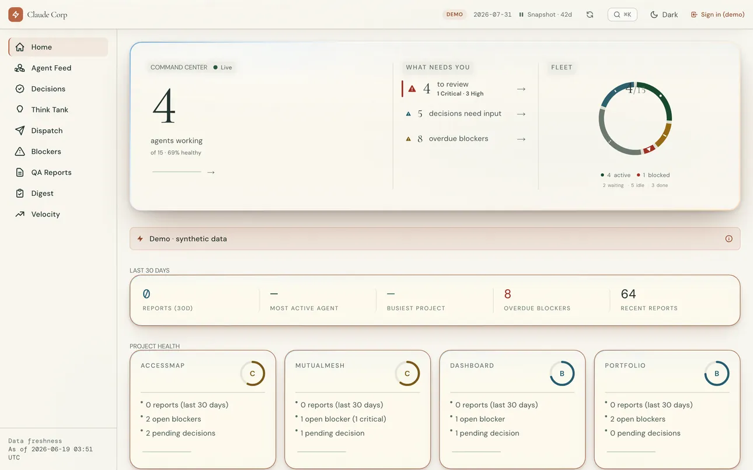The image size is (753, 470).
Task: Navigate to Dispatch
Action: pos(58,131)
